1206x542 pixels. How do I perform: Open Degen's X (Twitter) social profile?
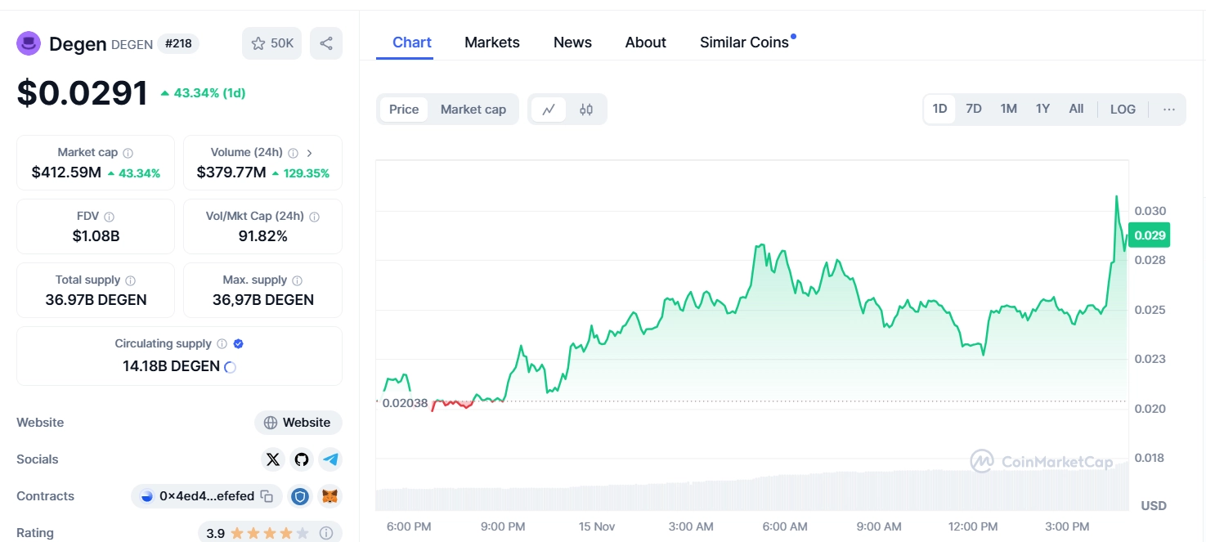(x=273, y=459)
